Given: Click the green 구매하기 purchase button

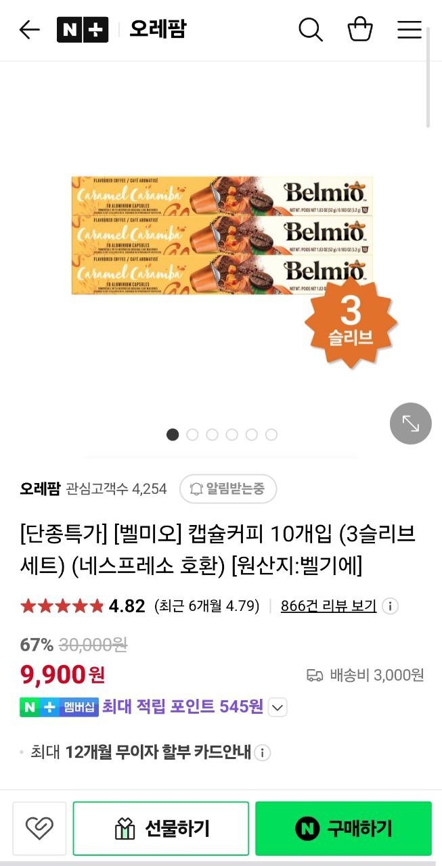Looking at the screenshot, I should click(x=343, y=829).
